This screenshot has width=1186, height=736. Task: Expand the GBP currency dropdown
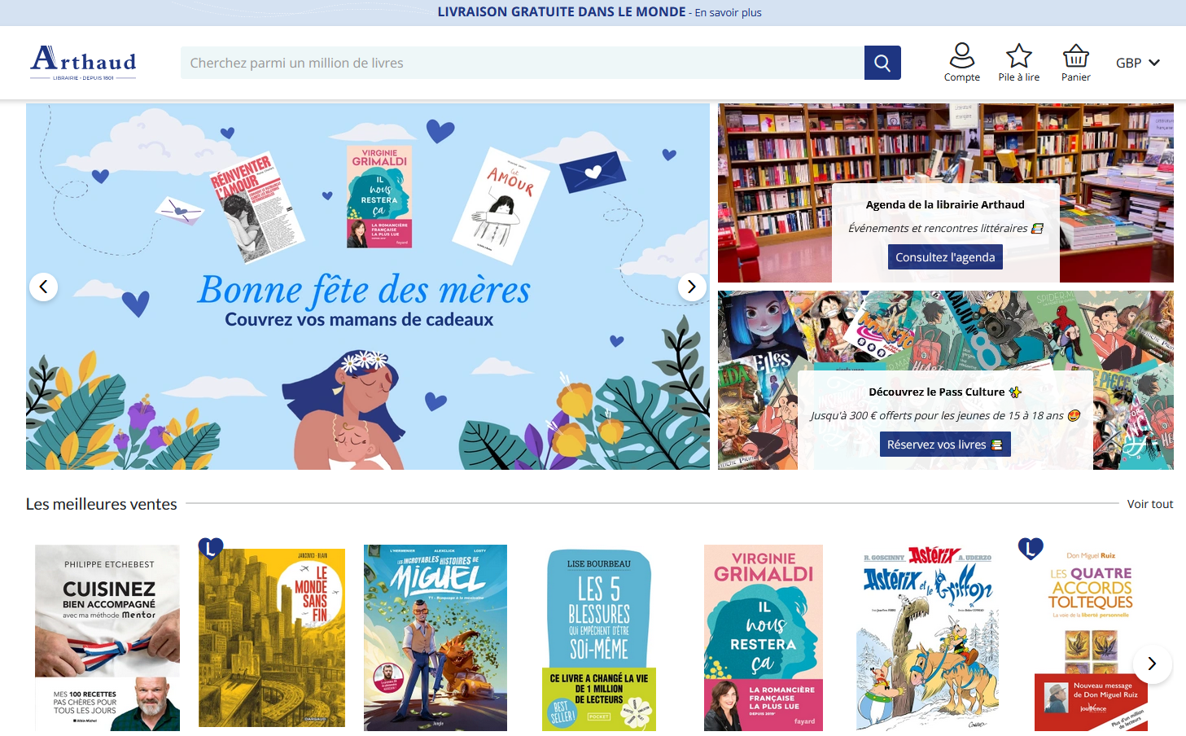point(1138,63)
